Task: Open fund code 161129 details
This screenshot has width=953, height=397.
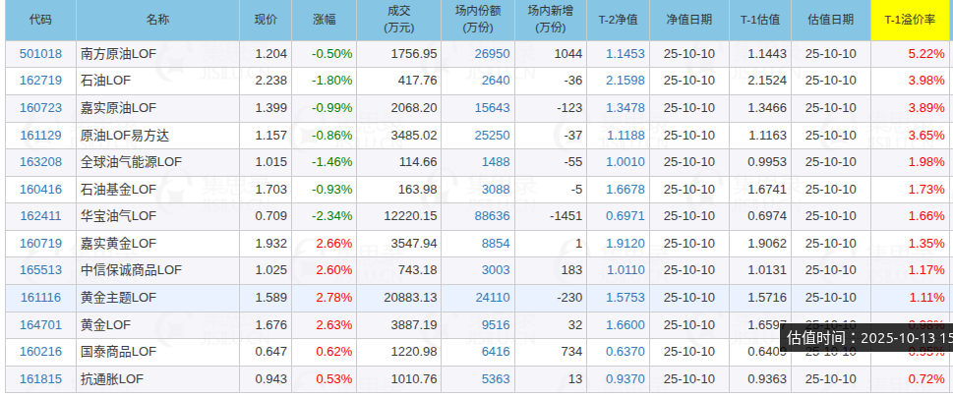Action: pyautogui.click(x=40, y=135)
